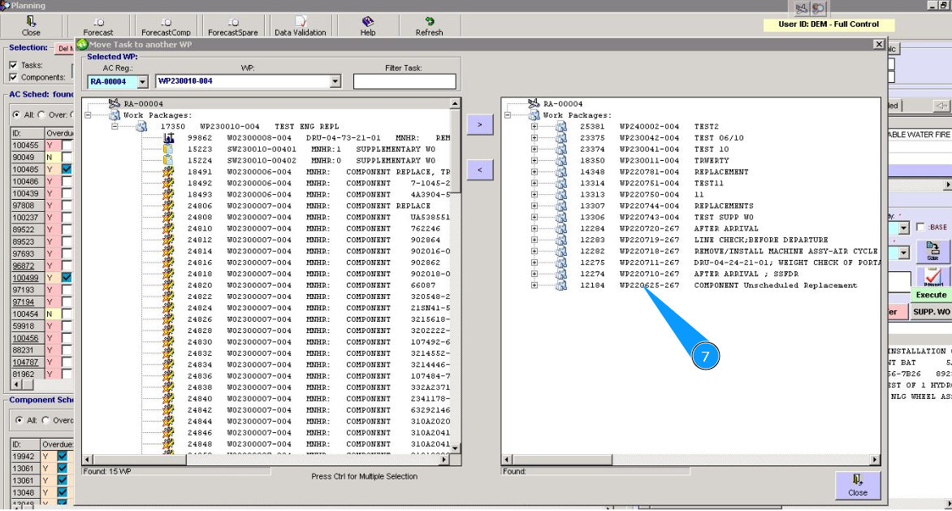The height and width of the screenshot is (511, 952).
Task: Select the All radio button in AC Sched
Action: click(15, 115)
